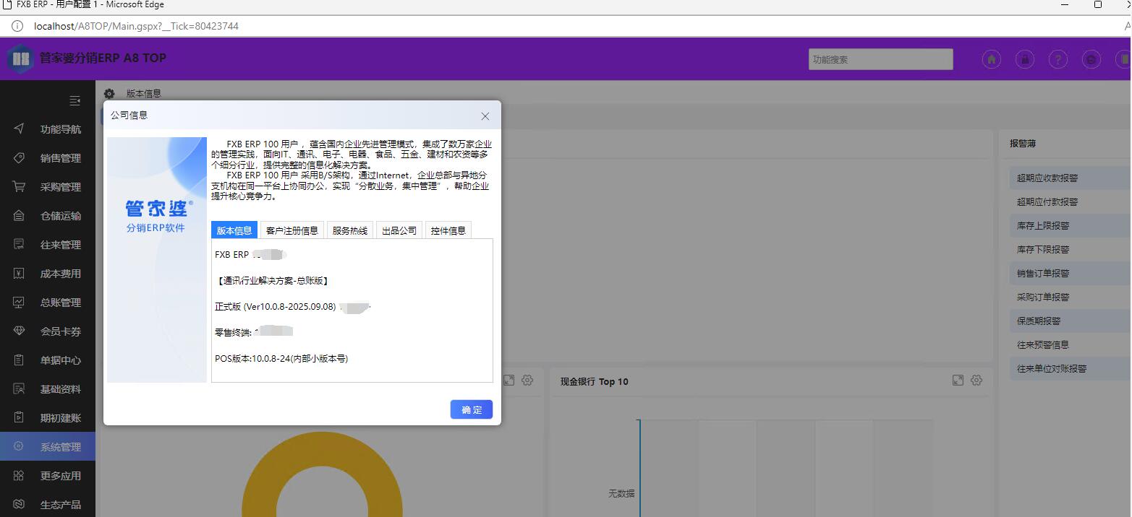Screen dimensions: 1132x517
Task: Click the 生态产品 icon in sidebar
Action: [x=20, y=505]
